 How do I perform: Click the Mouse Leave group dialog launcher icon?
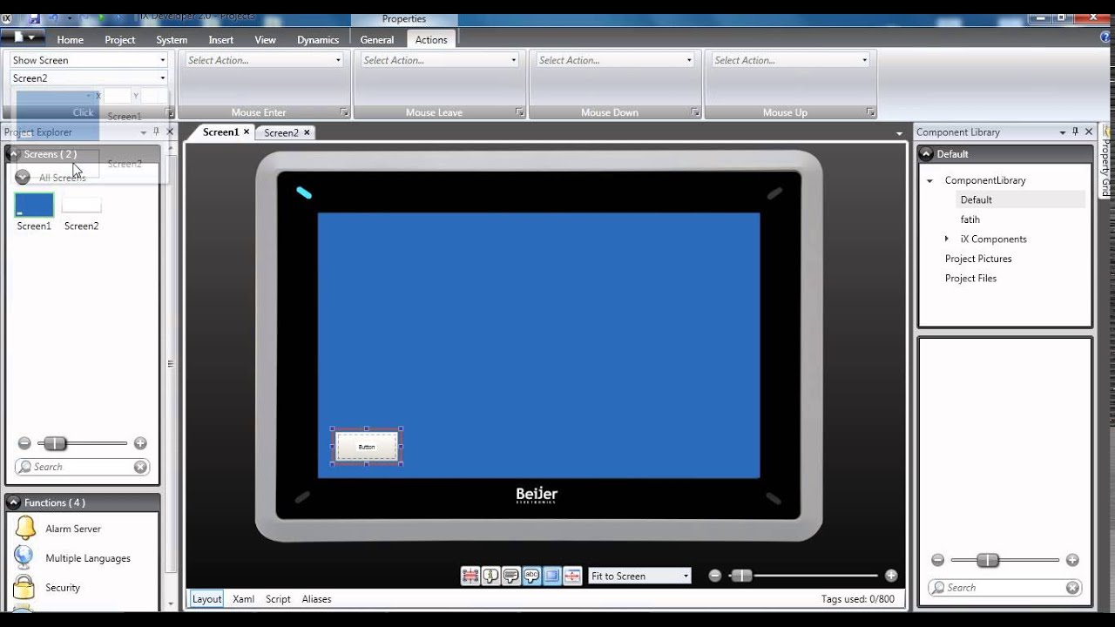click(519, 112)
